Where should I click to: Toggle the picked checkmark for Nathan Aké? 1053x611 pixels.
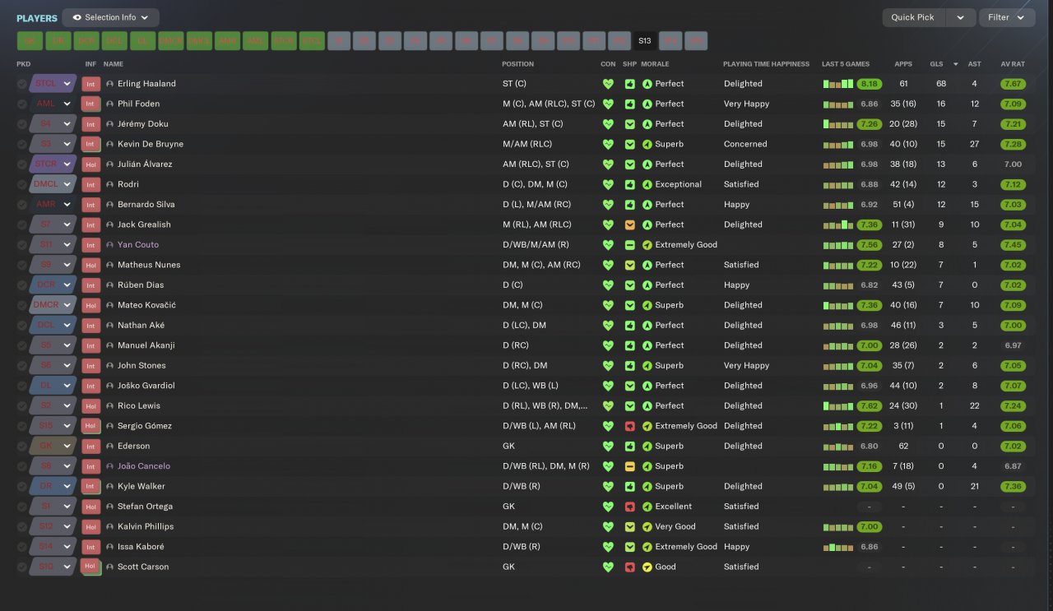[x=21, y=326]
